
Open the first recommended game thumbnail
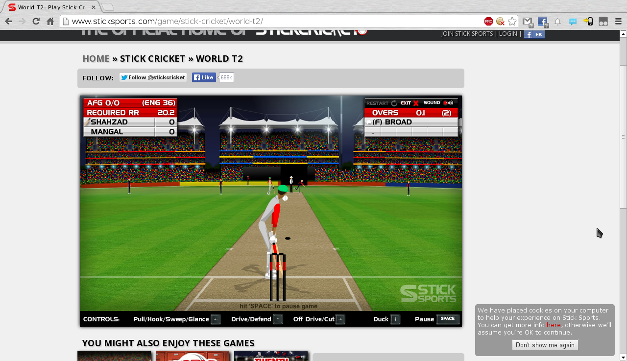tap(114, 356)
